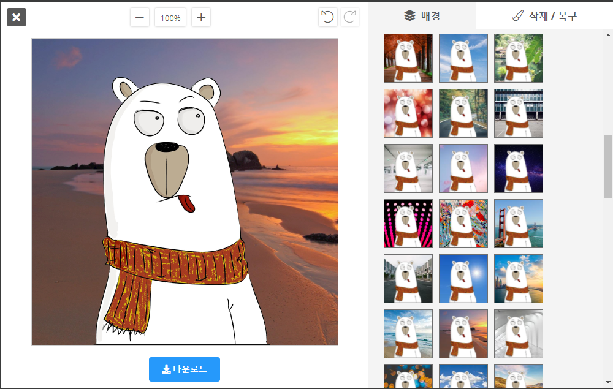The image size is (613, 389).
Task: Choose the Golden Gate Bridge background
Action: (x=519, y=224)
